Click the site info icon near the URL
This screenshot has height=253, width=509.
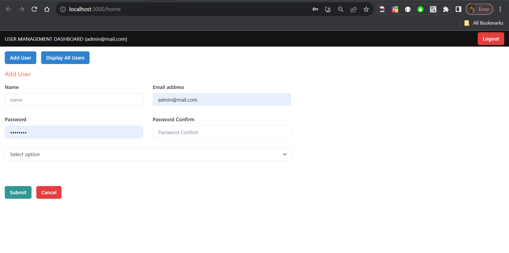63,9
